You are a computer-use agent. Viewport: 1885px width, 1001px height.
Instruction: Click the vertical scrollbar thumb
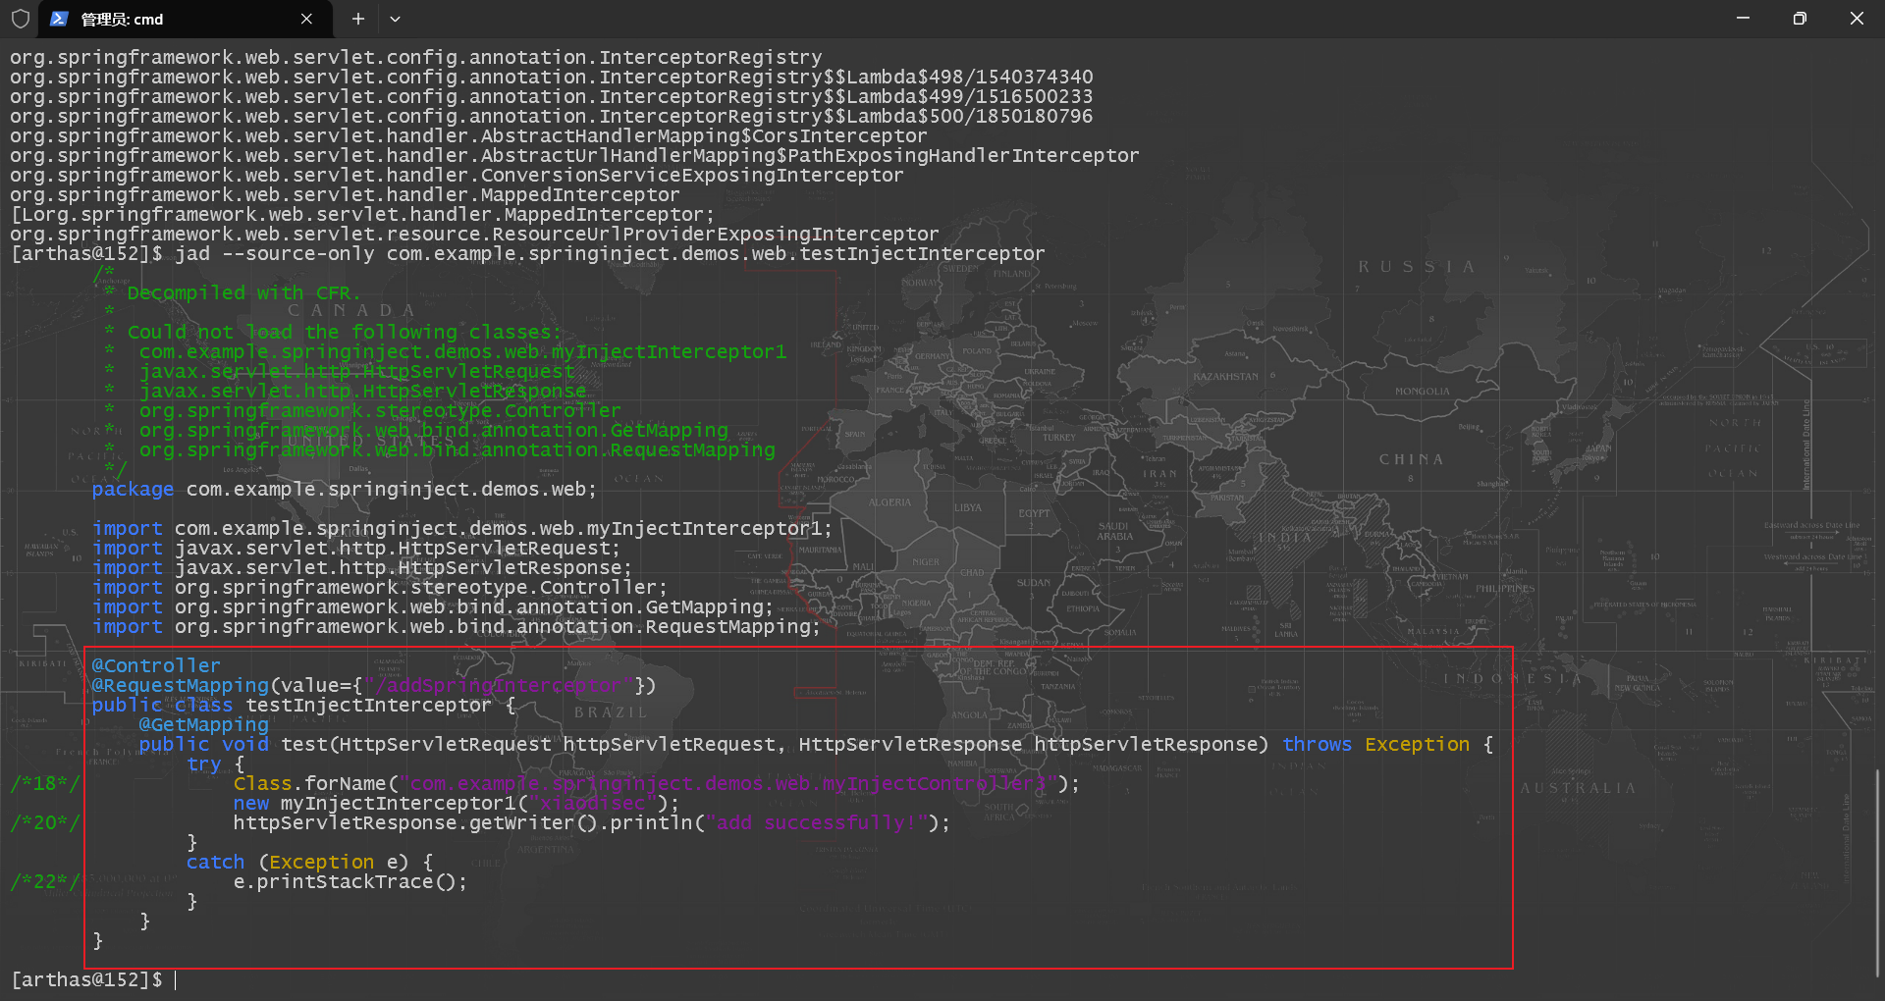click(x=1878, y=871)
